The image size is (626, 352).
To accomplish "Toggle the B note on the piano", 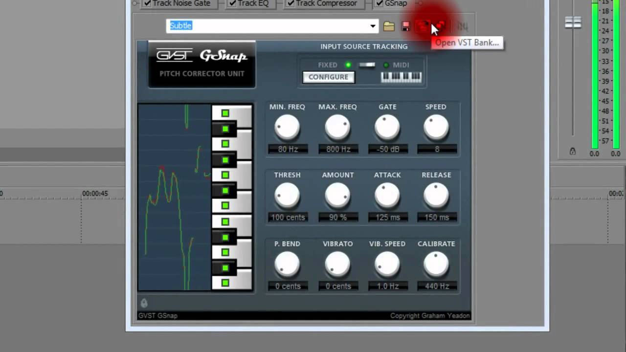I will click(225, 113).
